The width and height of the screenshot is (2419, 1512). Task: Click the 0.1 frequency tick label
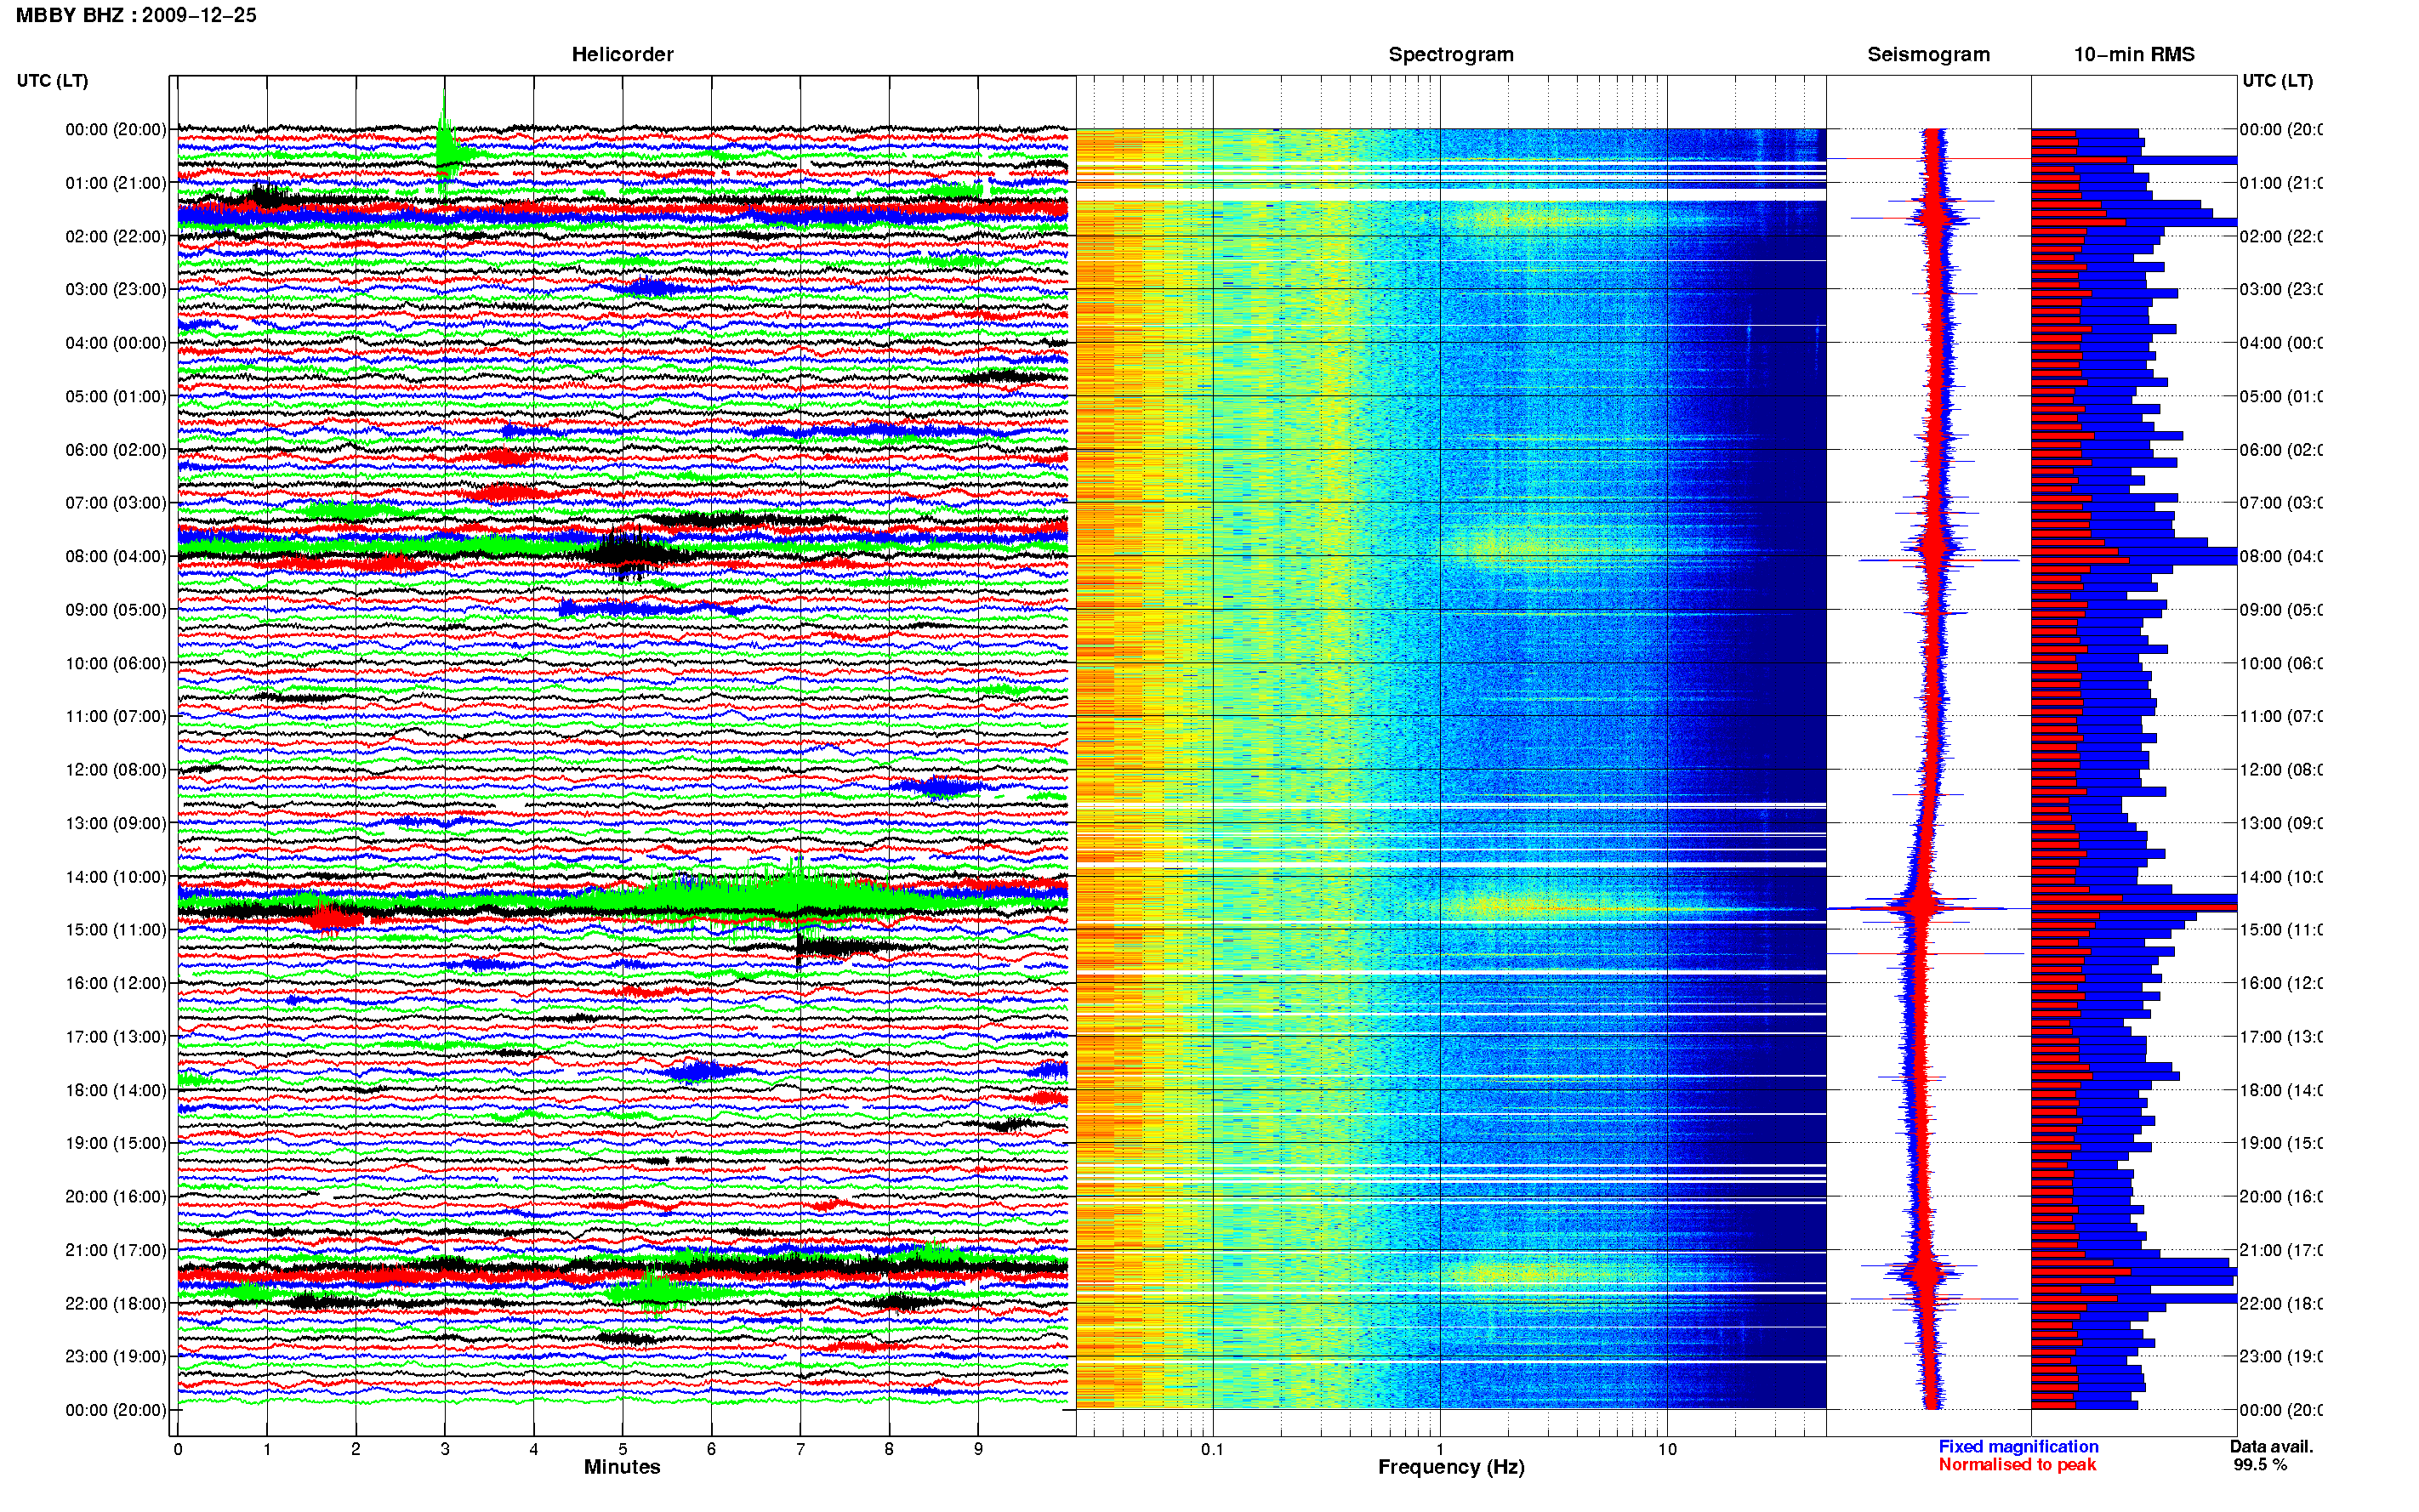[x=1212, y=1449]
